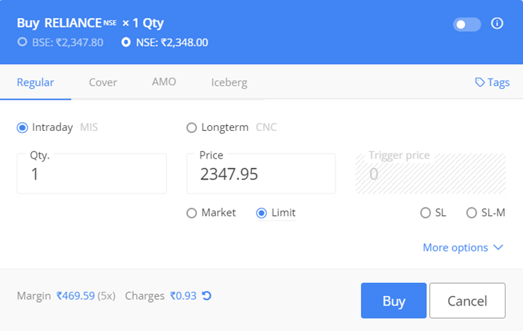The image size is (523, 331).
Task: Choose Intraday MIS product type
Action: [x=23, y=127]
